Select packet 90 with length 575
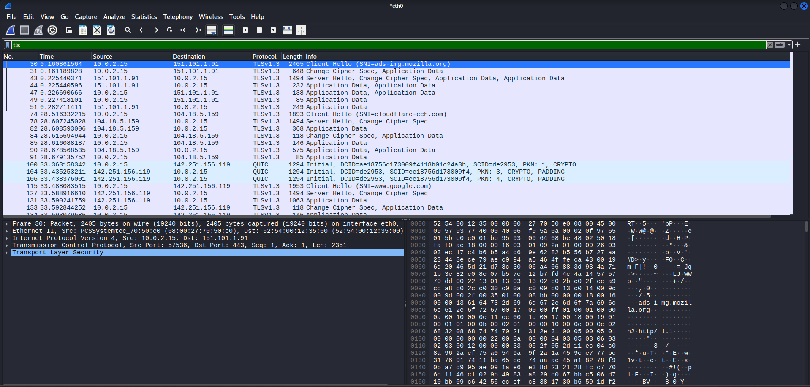Viewport: 810px width, 387px height. pyautogui.click(x=396, y=150)
